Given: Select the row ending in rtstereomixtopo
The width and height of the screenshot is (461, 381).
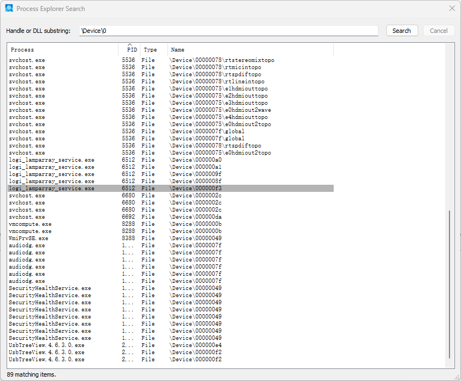Looking at the screenshot, I should coord(171,60).
